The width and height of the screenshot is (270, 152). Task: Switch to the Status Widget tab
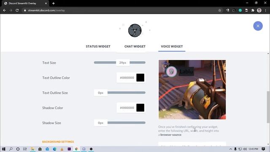pyautogui.click(x=98, y=46)
